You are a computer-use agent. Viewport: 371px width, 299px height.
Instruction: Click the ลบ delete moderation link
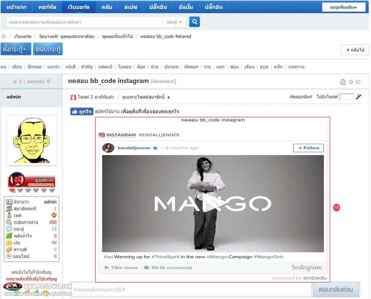coord(3,67)
